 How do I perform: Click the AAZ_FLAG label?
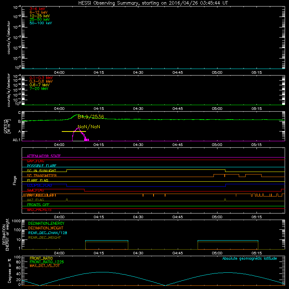coord(35,200)
